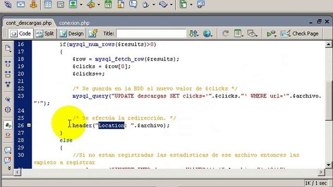The width and height of the screenshot is (333, 187).
Task: Open the Tag Chooser icon
Action: click(201, 4)
